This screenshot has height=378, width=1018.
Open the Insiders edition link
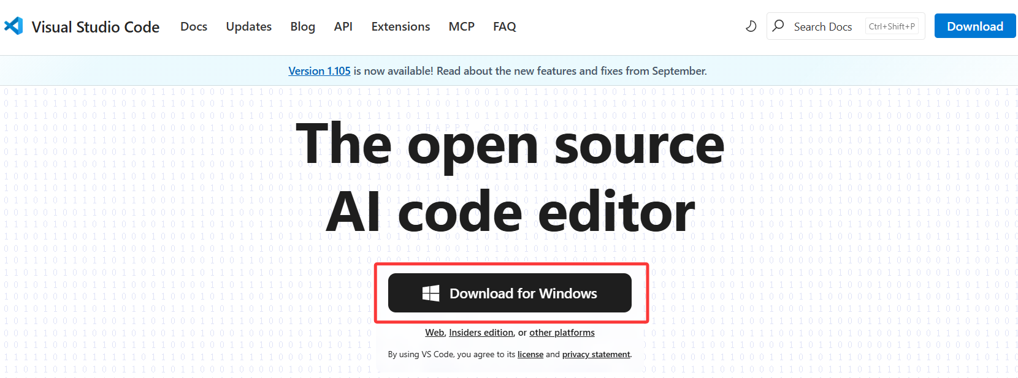pyautogui.click(x=481, y=333)
